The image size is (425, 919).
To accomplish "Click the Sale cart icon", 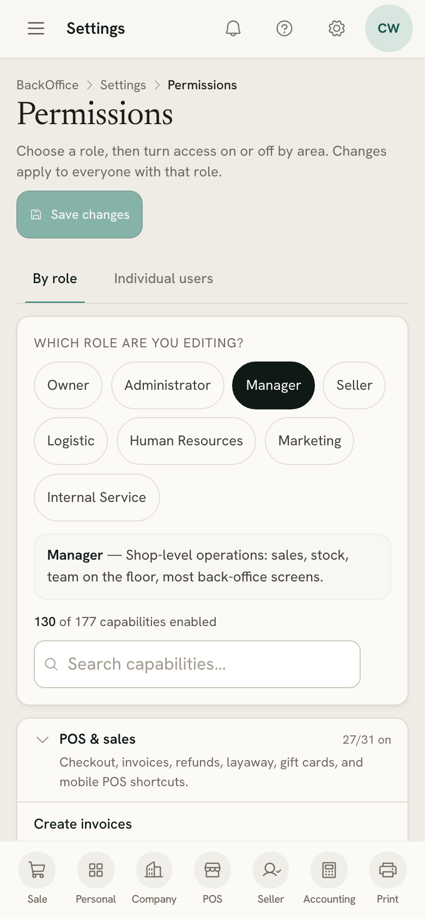I will tap(37, 870).
